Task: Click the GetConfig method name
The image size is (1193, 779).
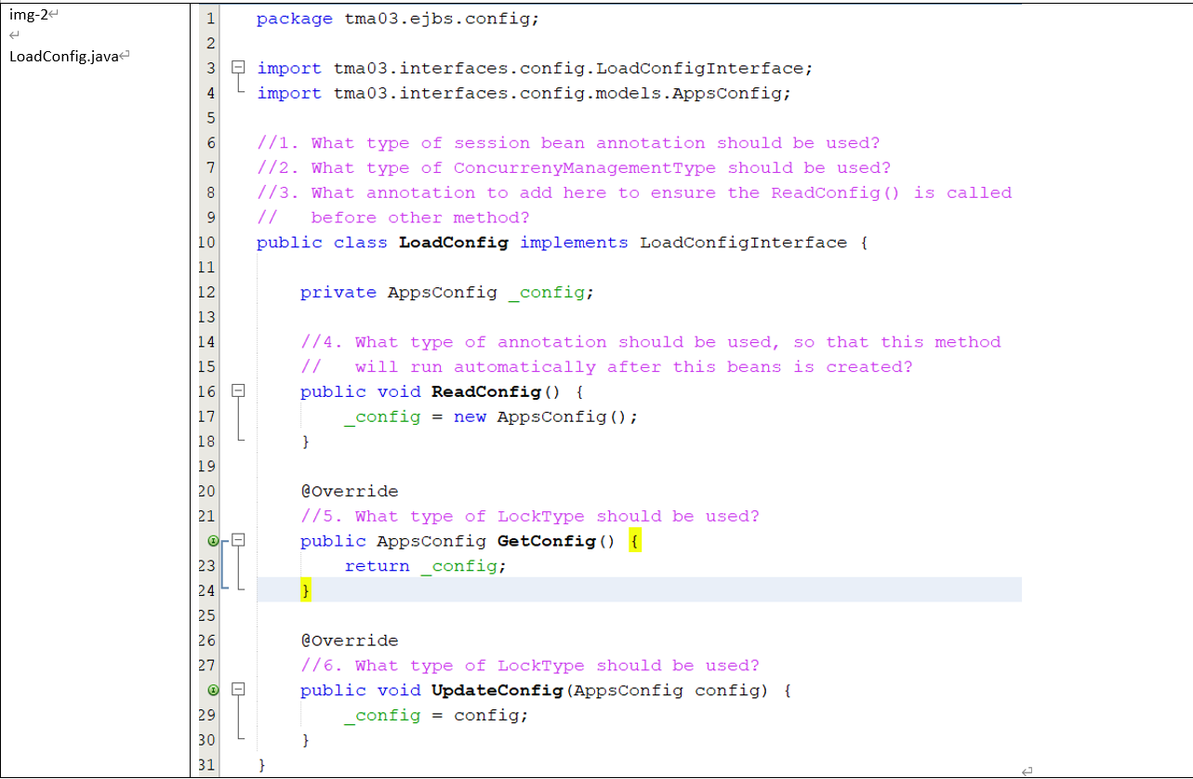Action: [x=546, y=541]
